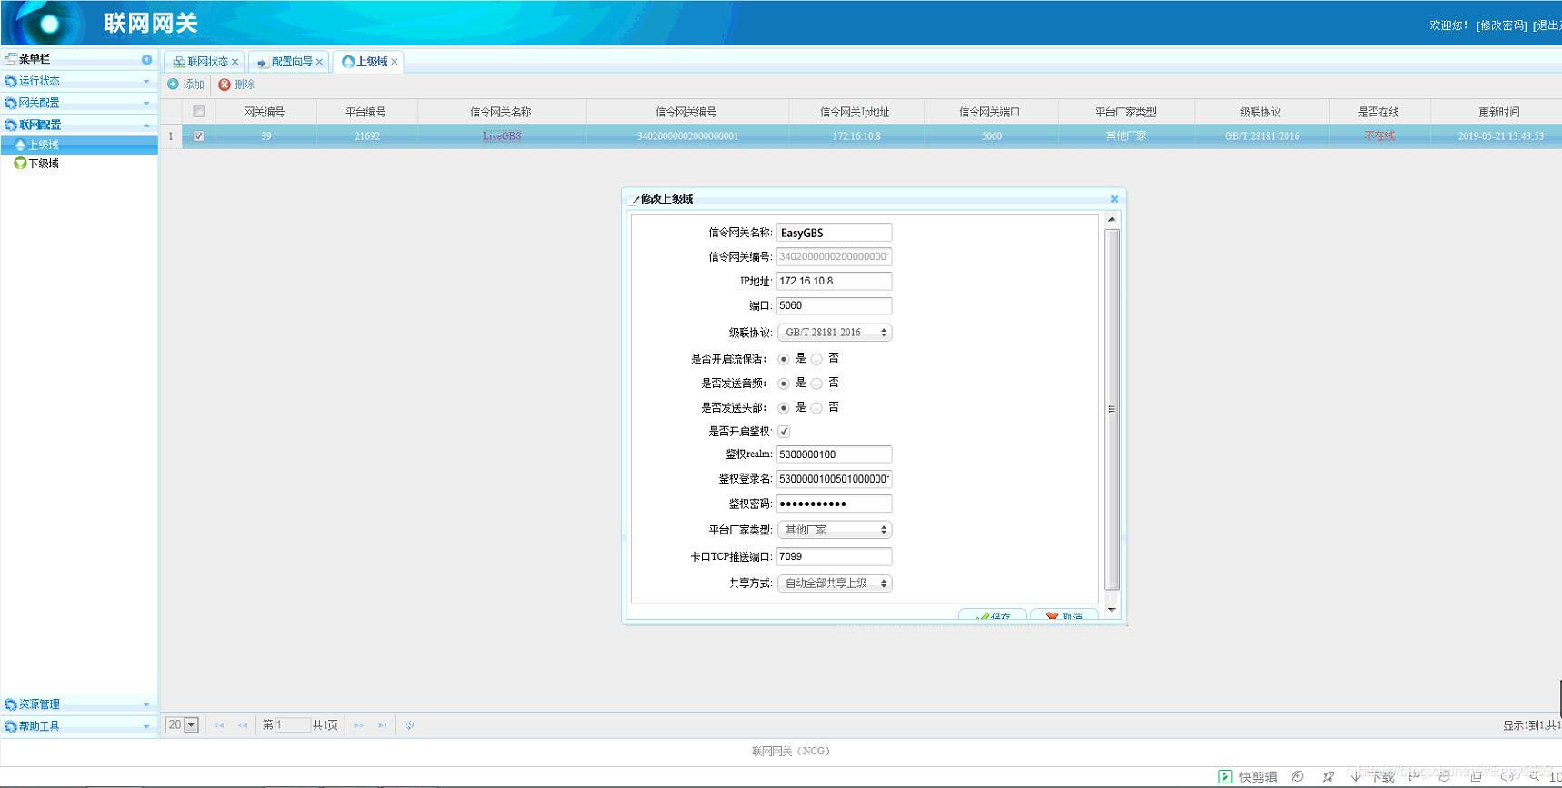1562x788 pixels.
Task: Click 取消 cancel button in dialog
Action: (1065, 616)
